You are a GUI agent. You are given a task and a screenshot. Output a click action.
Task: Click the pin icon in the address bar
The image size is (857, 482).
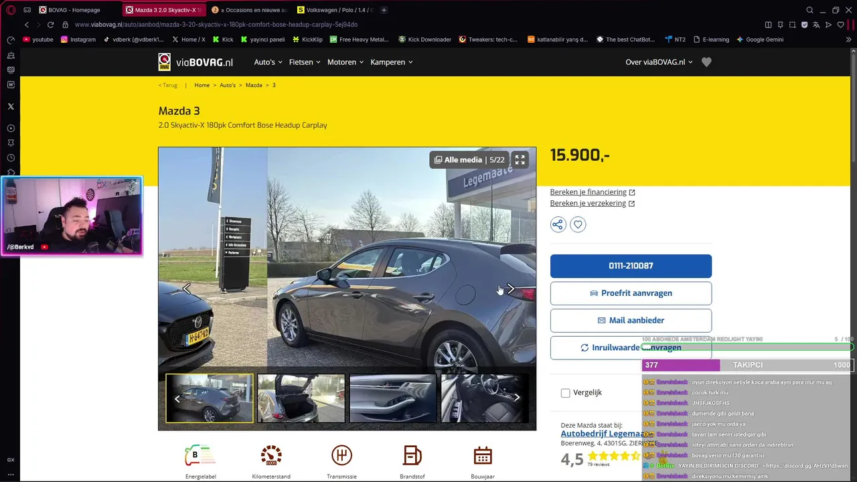[x=781, y=25]
